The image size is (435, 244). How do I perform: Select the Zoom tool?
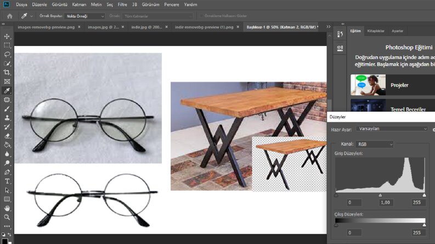pos(7,217)
